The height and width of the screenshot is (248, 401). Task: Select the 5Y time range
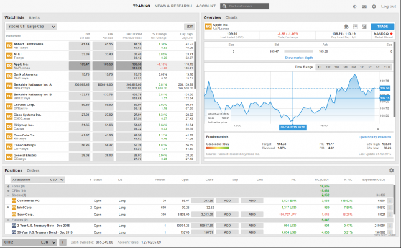point(378,67)
